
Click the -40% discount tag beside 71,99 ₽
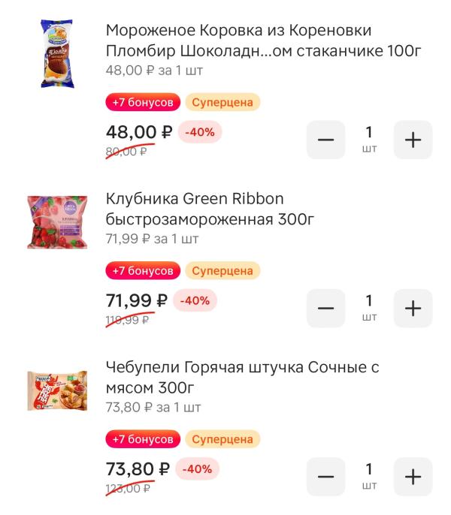196,300
